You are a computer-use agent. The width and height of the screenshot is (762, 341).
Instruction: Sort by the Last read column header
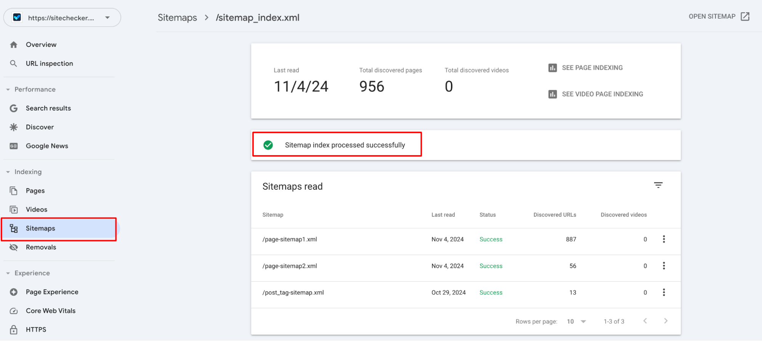(x=443, y=215)
